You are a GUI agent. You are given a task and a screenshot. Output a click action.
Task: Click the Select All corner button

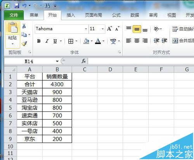[10, 70]
